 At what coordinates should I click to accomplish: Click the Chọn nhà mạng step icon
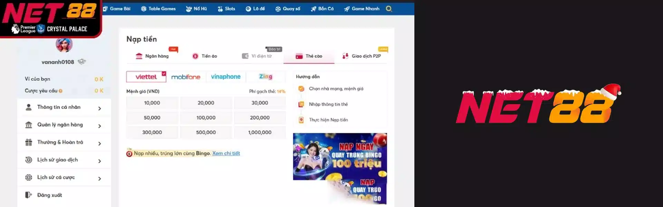pos(301,89)
